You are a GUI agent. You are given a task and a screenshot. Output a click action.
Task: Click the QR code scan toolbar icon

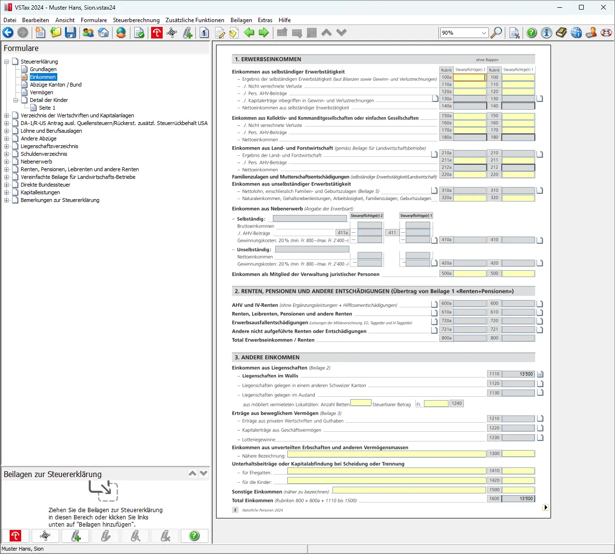[x=172, y=33]
